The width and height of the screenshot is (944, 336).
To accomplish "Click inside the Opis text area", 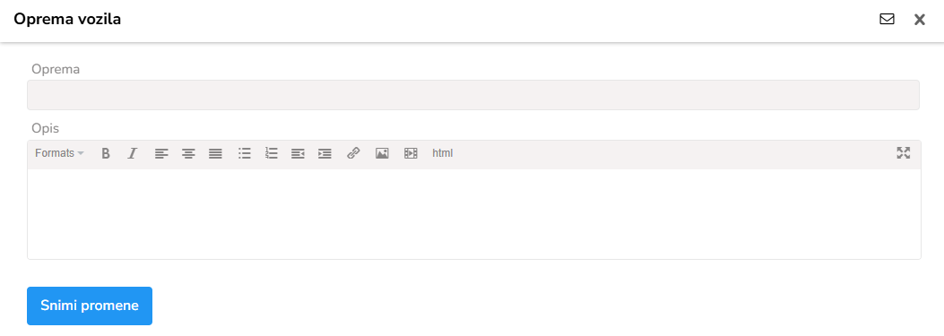I will (x=474, y=214).
